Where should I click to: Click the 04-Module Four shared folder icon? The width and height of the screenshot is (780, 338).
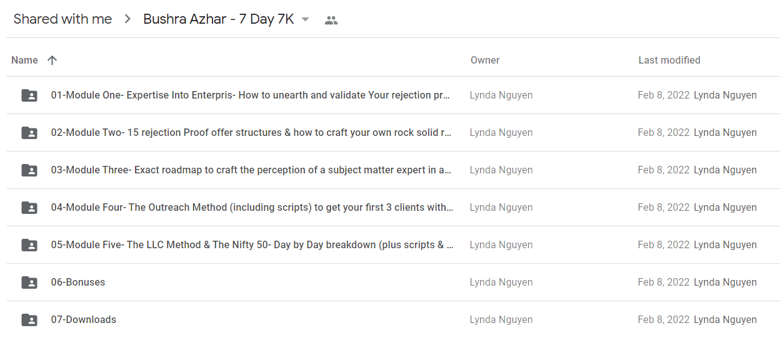[x=29, y=208]
